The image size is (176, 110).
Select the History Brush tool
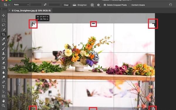click(x=4, y=58)
